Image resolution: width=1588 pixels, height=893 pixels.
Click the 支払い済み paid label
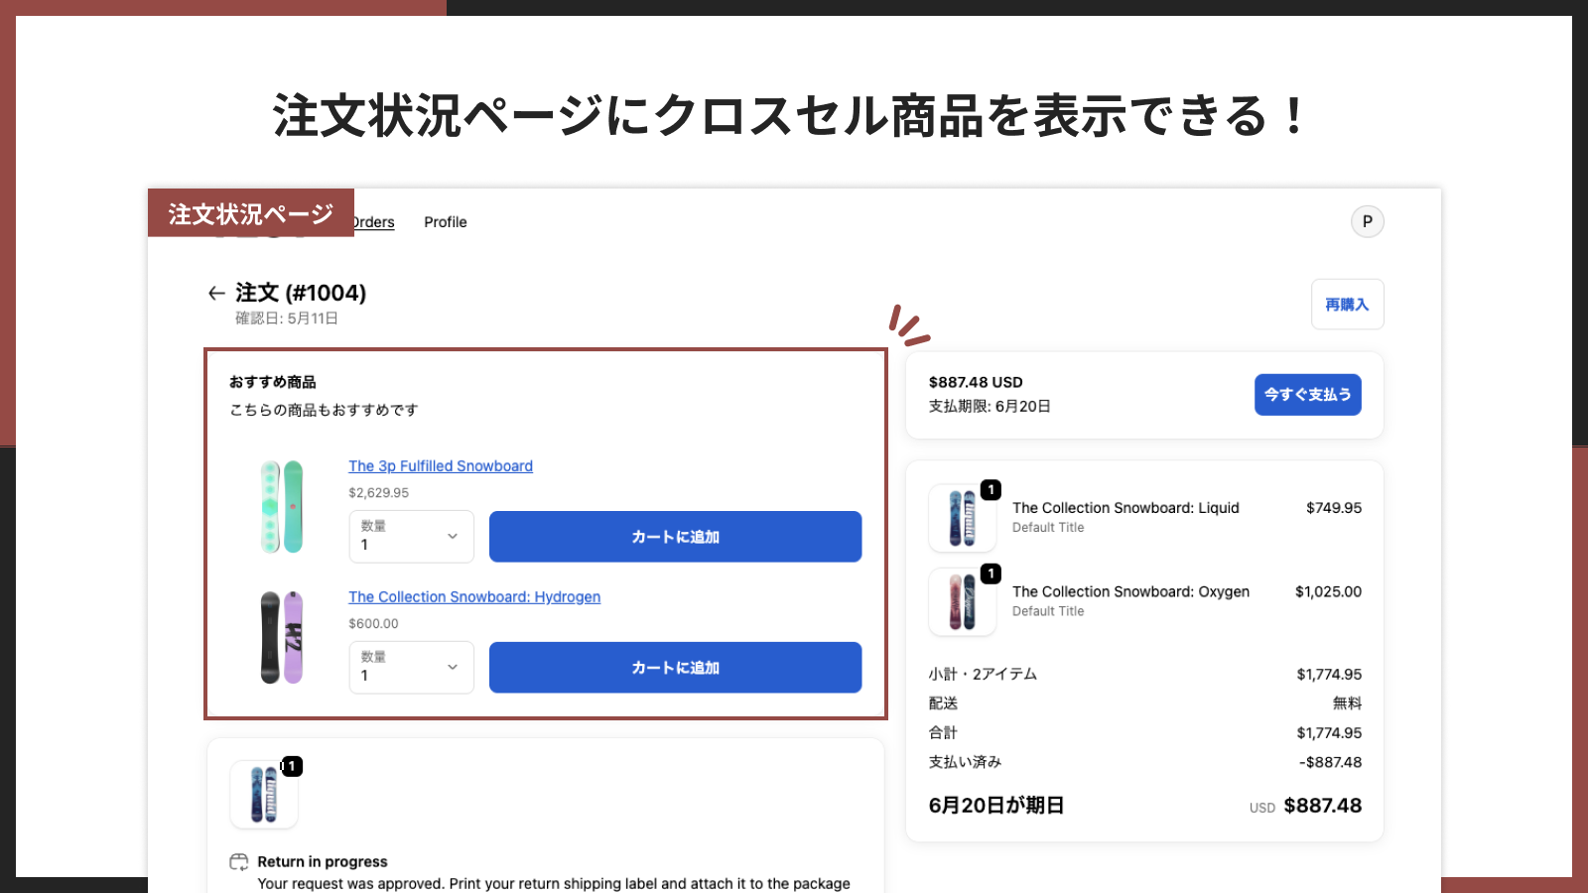965,762
